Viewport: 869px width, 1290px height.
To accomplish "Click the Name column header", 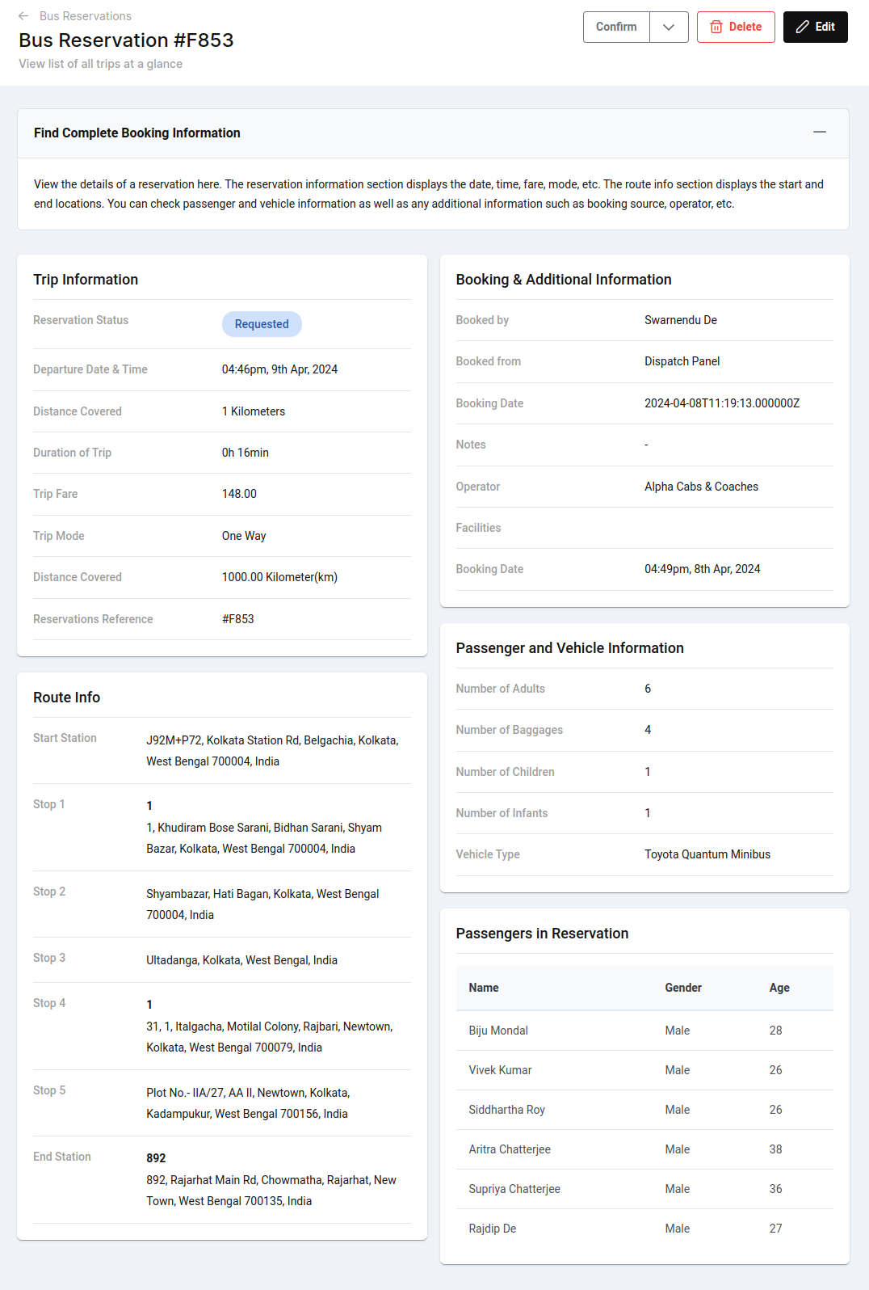I will pyautogui.click(x=484, y=988).
